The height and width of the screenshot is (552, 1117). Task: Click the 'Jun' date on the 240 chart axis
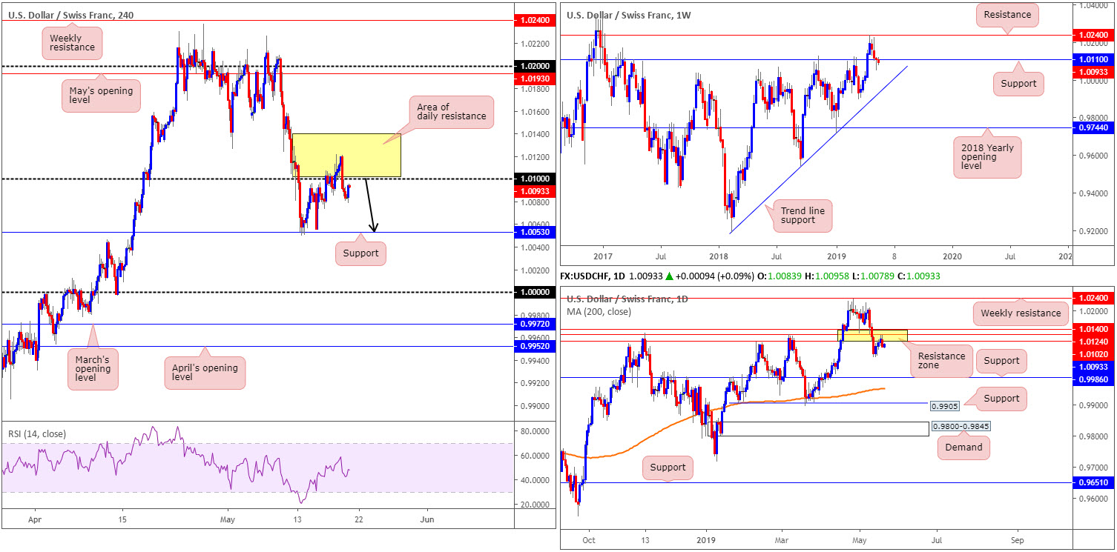(x=427, y=520)
